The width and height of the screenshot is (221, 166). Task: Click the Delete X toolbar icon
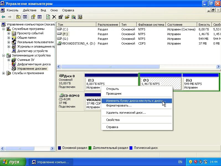[54, 17]
